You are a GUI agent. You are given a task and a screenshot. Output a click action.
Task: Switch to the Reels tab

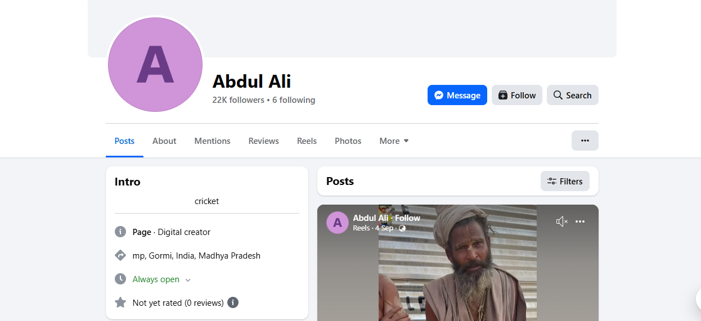click(x=307, y=141)
